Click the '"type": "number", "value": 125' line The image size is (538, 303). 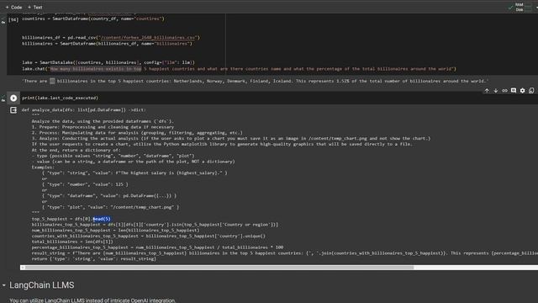coord(85,184)
